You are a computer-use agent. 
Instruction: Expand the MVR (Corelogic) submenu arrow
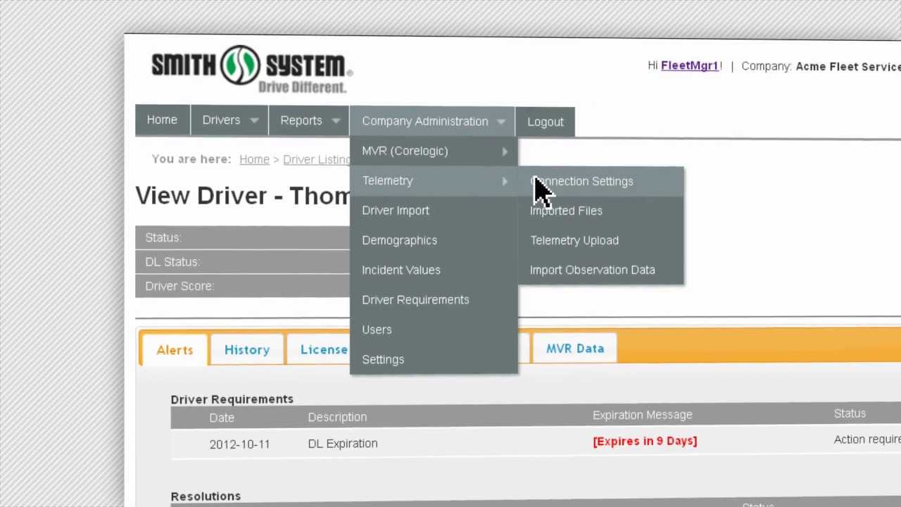505,151
